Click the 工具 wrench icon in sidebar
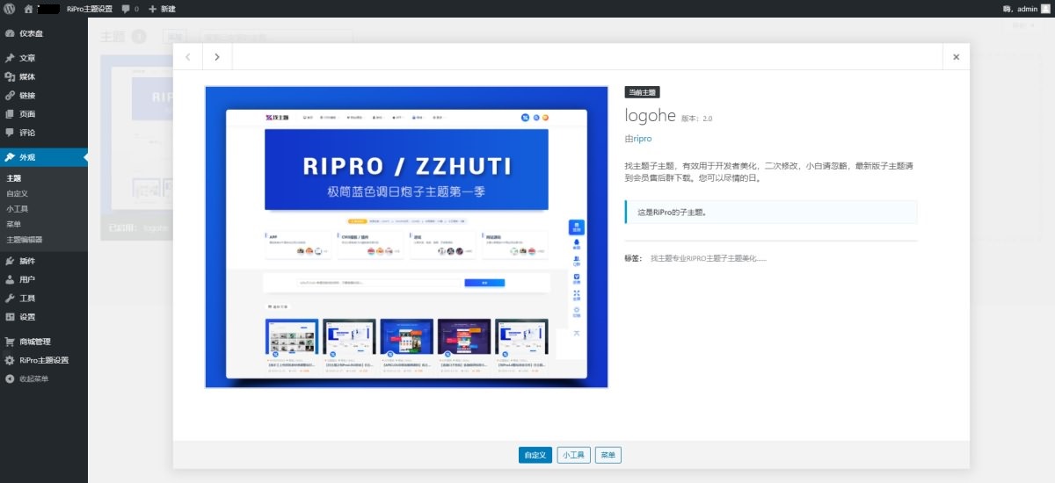This screenshot has height=483, width=1055. pyautogui.click(x=10, y=299)
